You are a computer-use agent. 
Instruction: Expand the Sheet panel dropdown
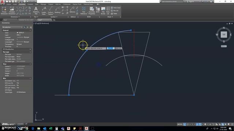click(x=110, y=17)
